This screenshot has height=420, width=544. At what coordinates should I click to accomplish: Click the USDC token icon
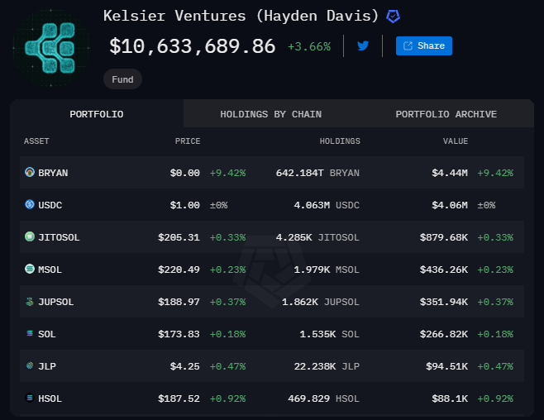[x=30, y=205]
